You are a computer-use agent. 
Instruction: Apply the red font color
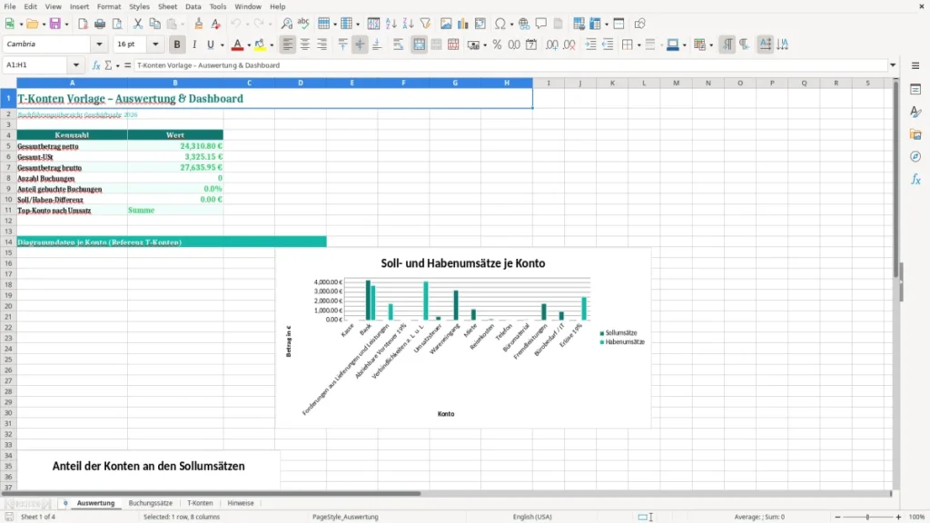coord(237,44)
